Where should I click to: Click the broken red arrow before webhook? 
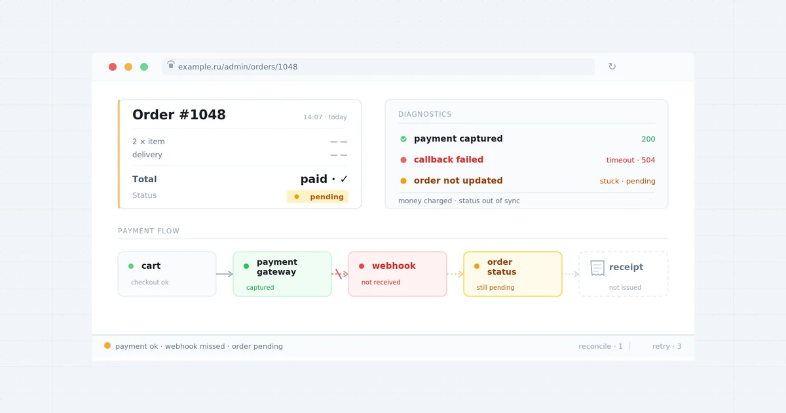coord(339,274)
